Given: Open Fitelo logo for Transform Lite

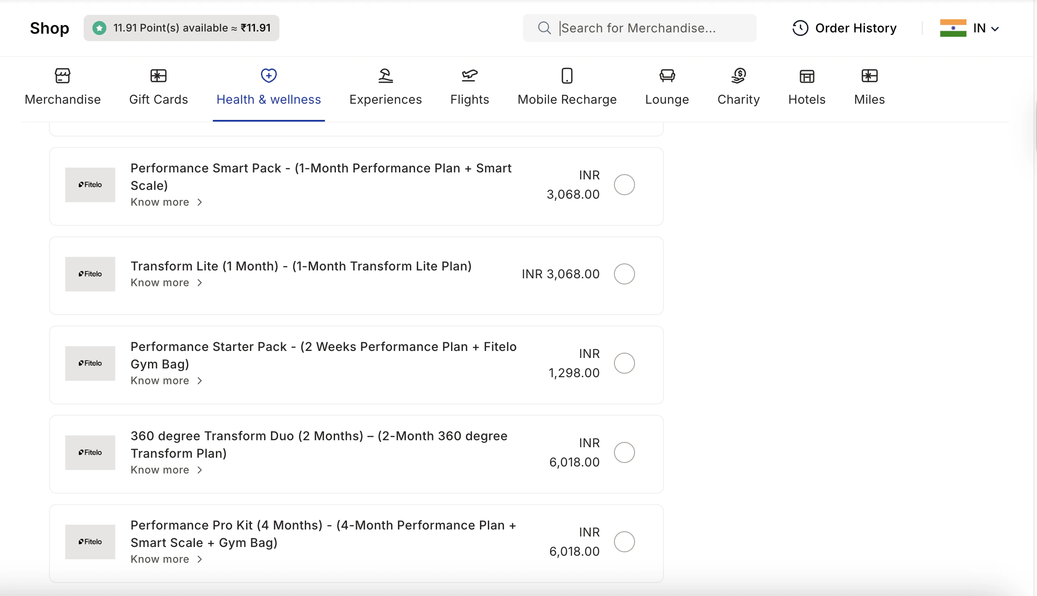Looking at the screenshot, I should coord(90,274).
